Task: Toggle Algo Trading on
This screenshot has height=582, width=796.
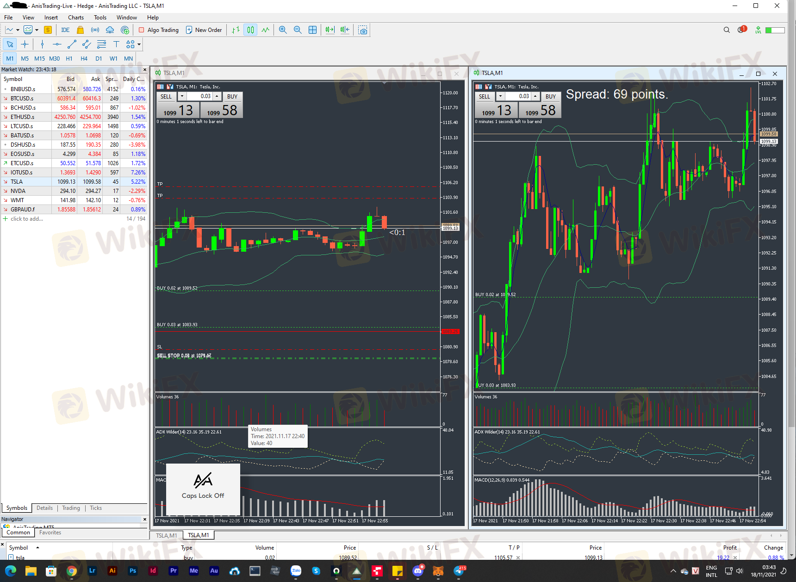Action: tap(159, 30)
